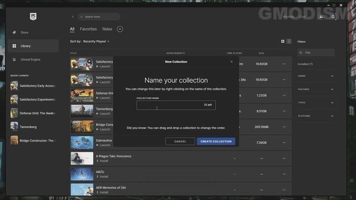Image resolution: width=356 pixels, height=200 pixels.
Task: Open the Cart link
Action: pos(302,17)
